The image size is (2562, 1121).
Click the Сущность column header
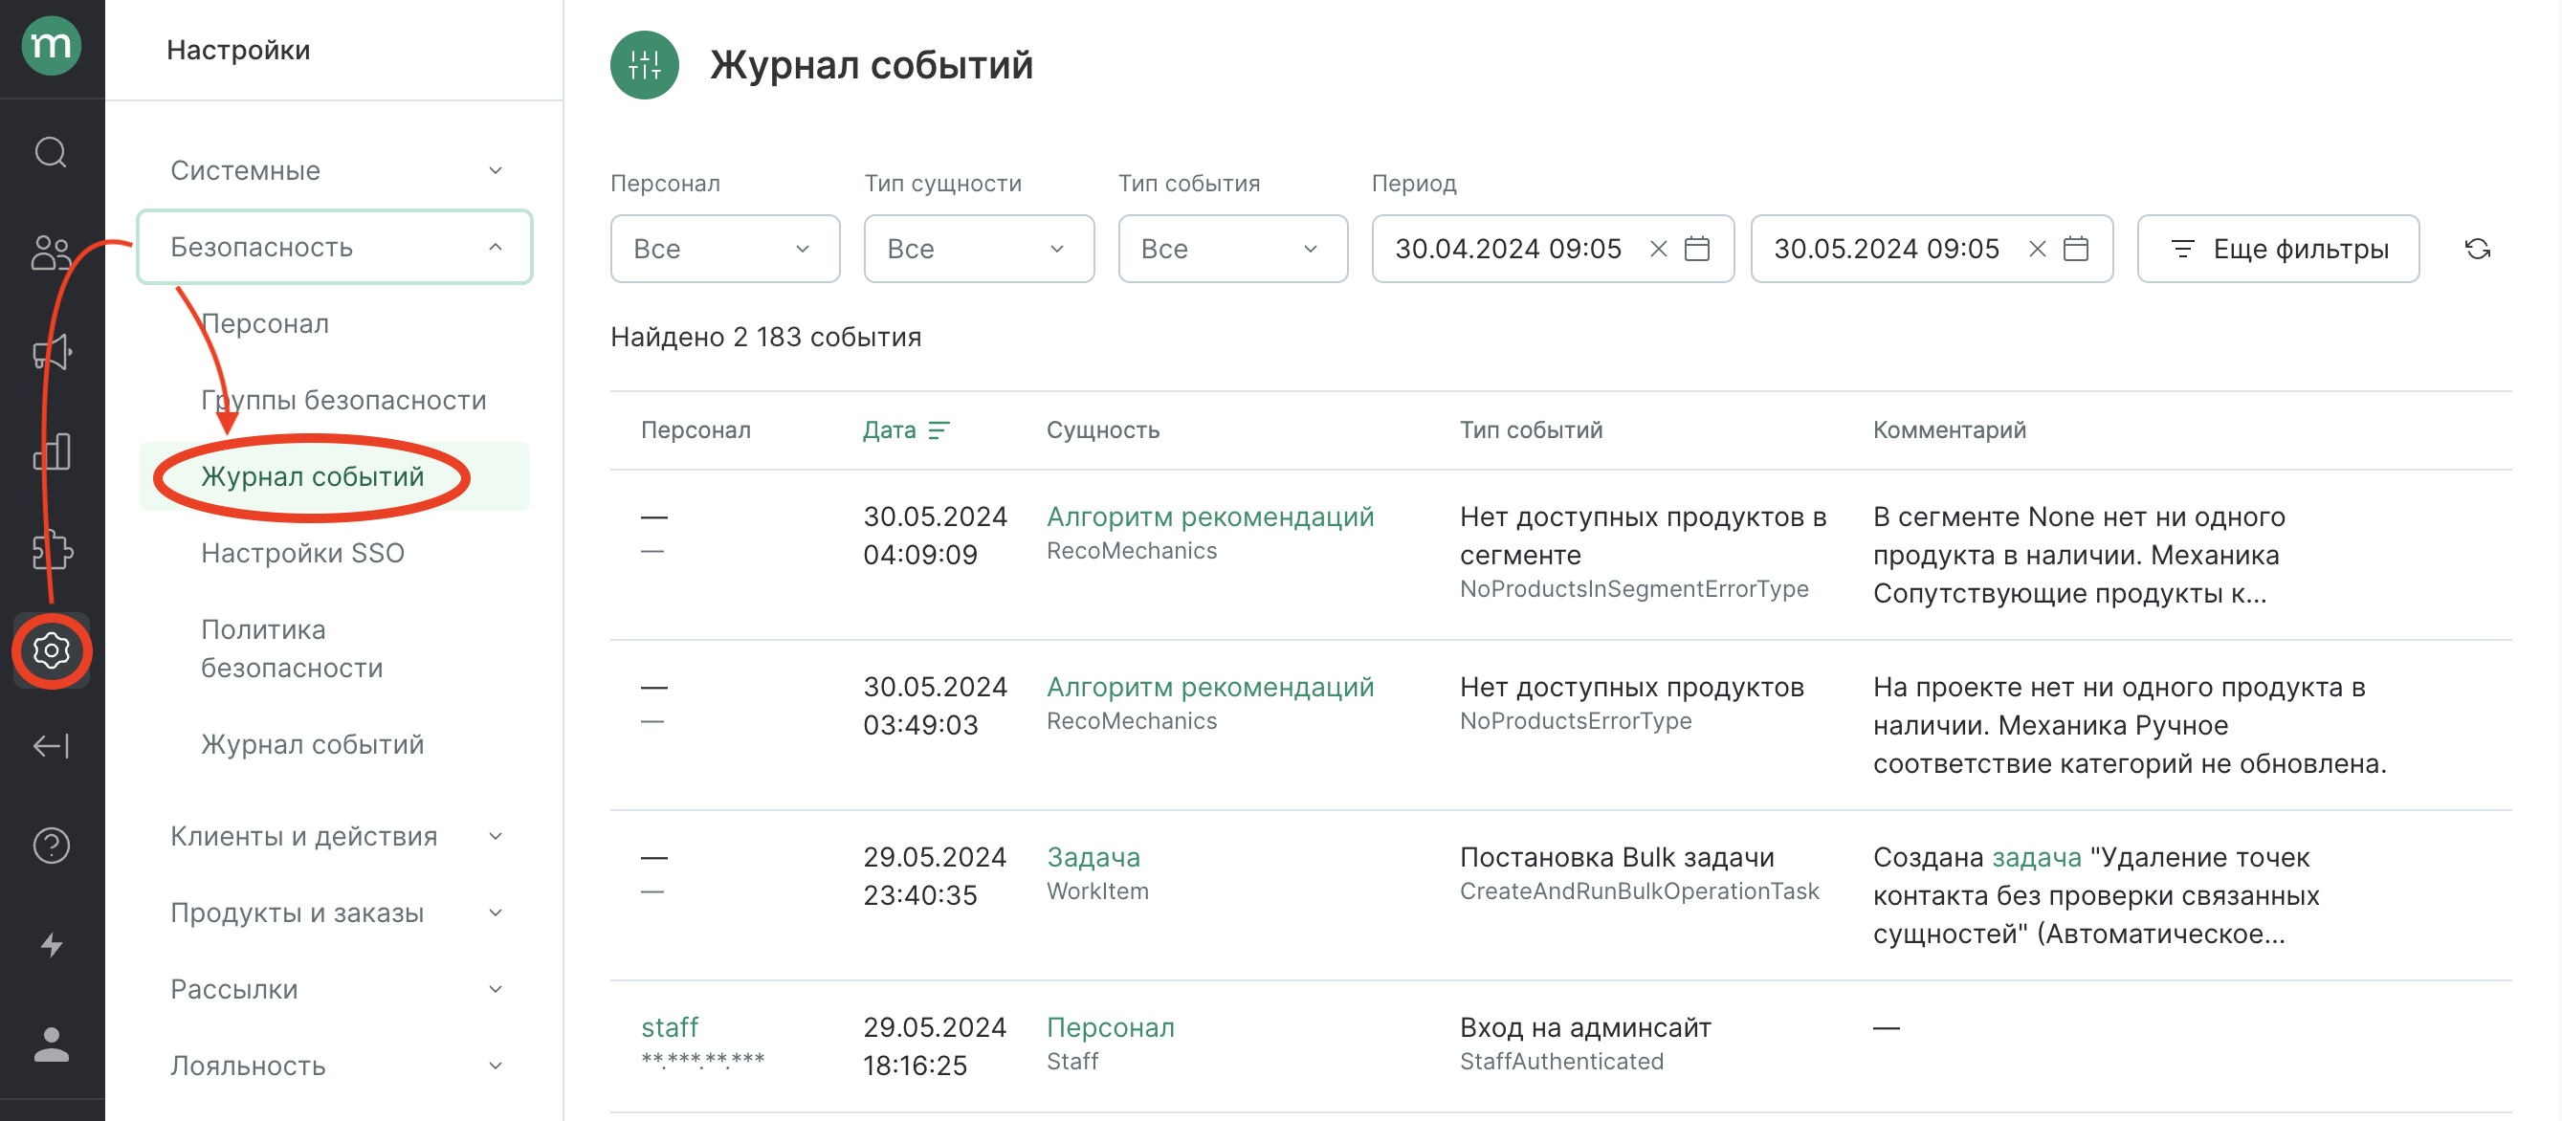[x=1102, y=429]
